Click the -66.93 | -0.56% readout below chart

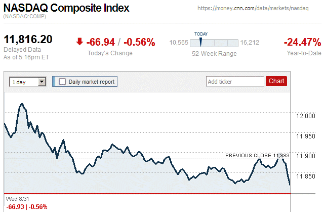[26, 207]
